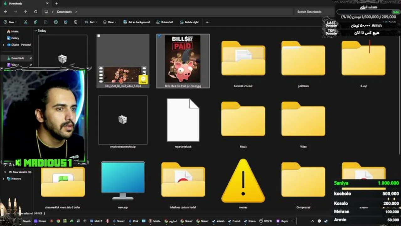
Task: Click the Delete trash icon in toolbar
Action: (x=76, y=22)
